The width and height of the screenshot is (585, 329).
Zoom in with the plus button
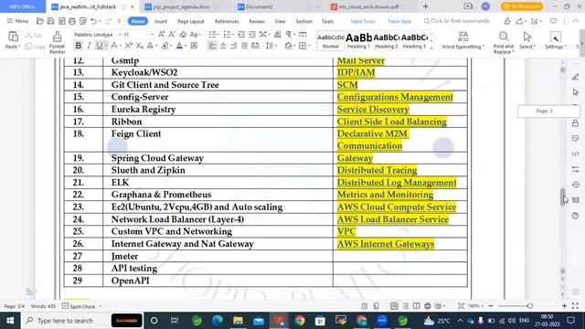tap(564, 306)
